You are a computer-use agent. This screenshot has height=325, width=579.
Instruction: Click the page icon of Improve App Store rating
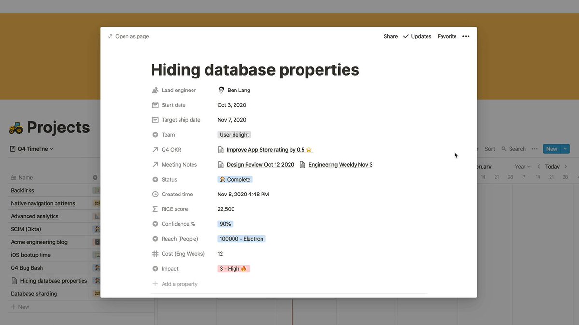(x=221, y=150)
